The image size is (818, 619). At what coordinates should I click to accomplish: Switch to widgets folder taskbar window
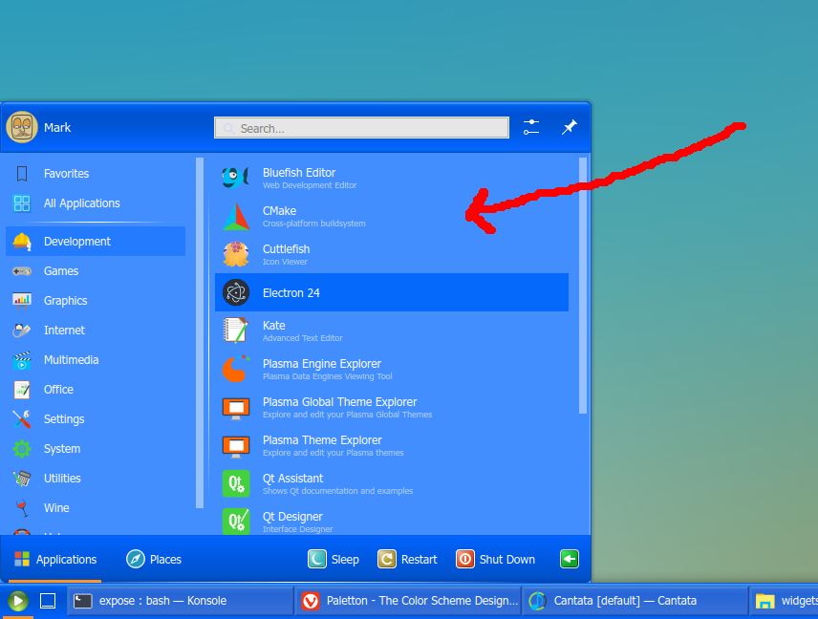click(x=785, y=601)
